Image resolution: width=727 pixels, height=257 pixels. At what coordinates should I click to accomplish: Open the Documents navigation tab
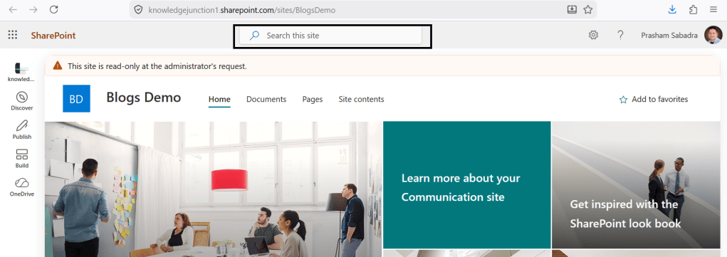click(x=266, y=99)
